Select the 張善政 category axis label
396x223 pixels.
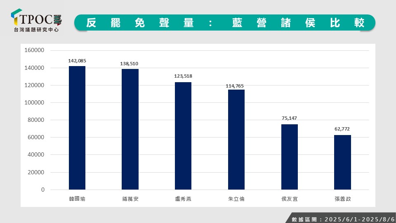[342, 199]
